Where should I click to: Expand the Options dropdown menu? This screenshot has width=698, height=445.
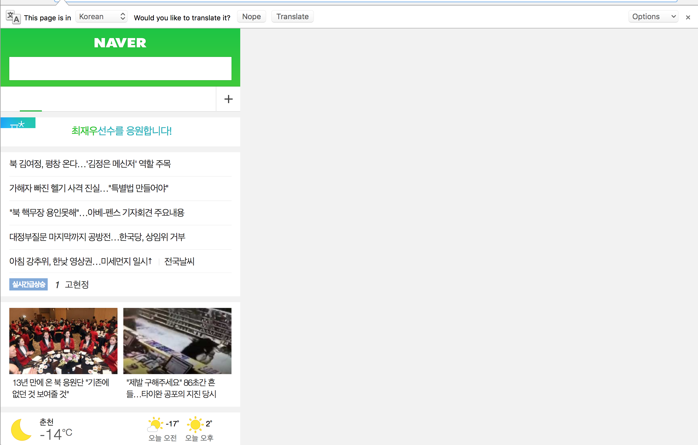pos(653,17)
